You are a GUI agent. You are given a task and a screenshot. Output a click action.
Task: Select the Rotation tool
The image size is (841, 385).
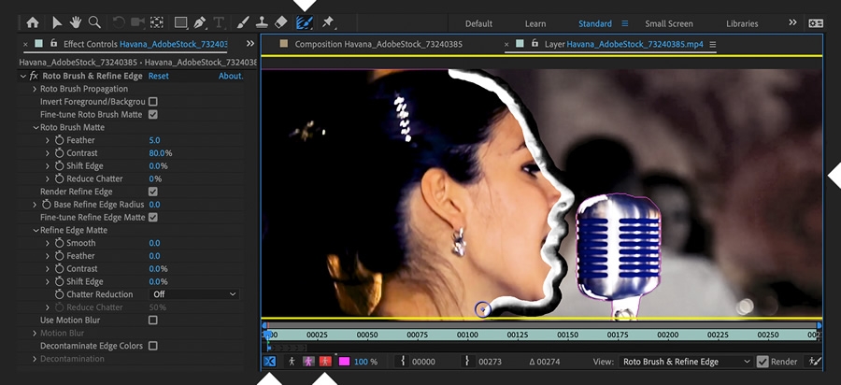(119, 22)
